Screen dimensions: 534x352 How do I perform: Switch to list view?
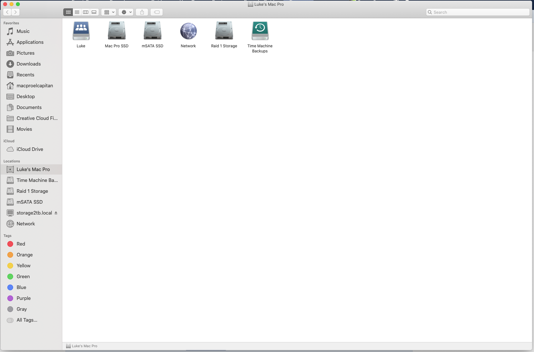click(x=77, y=12)
